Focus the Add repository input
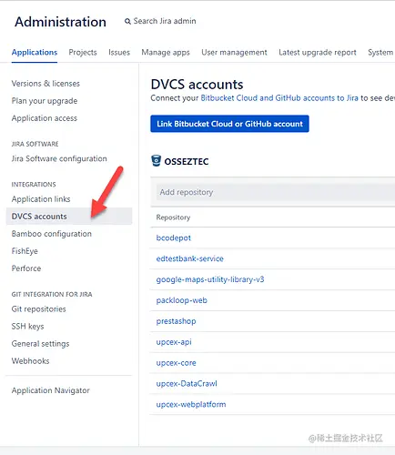The height and width of the screenshot is (455, 395). 276,192
